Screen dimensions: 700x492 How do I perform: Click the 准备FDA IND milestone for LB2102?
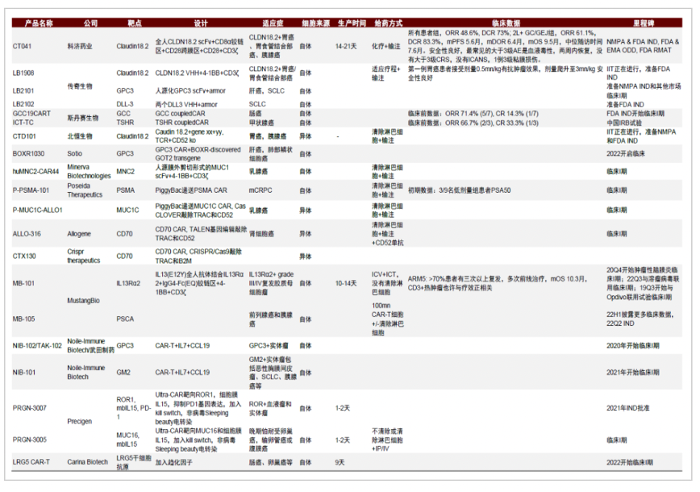pos(625,105)
